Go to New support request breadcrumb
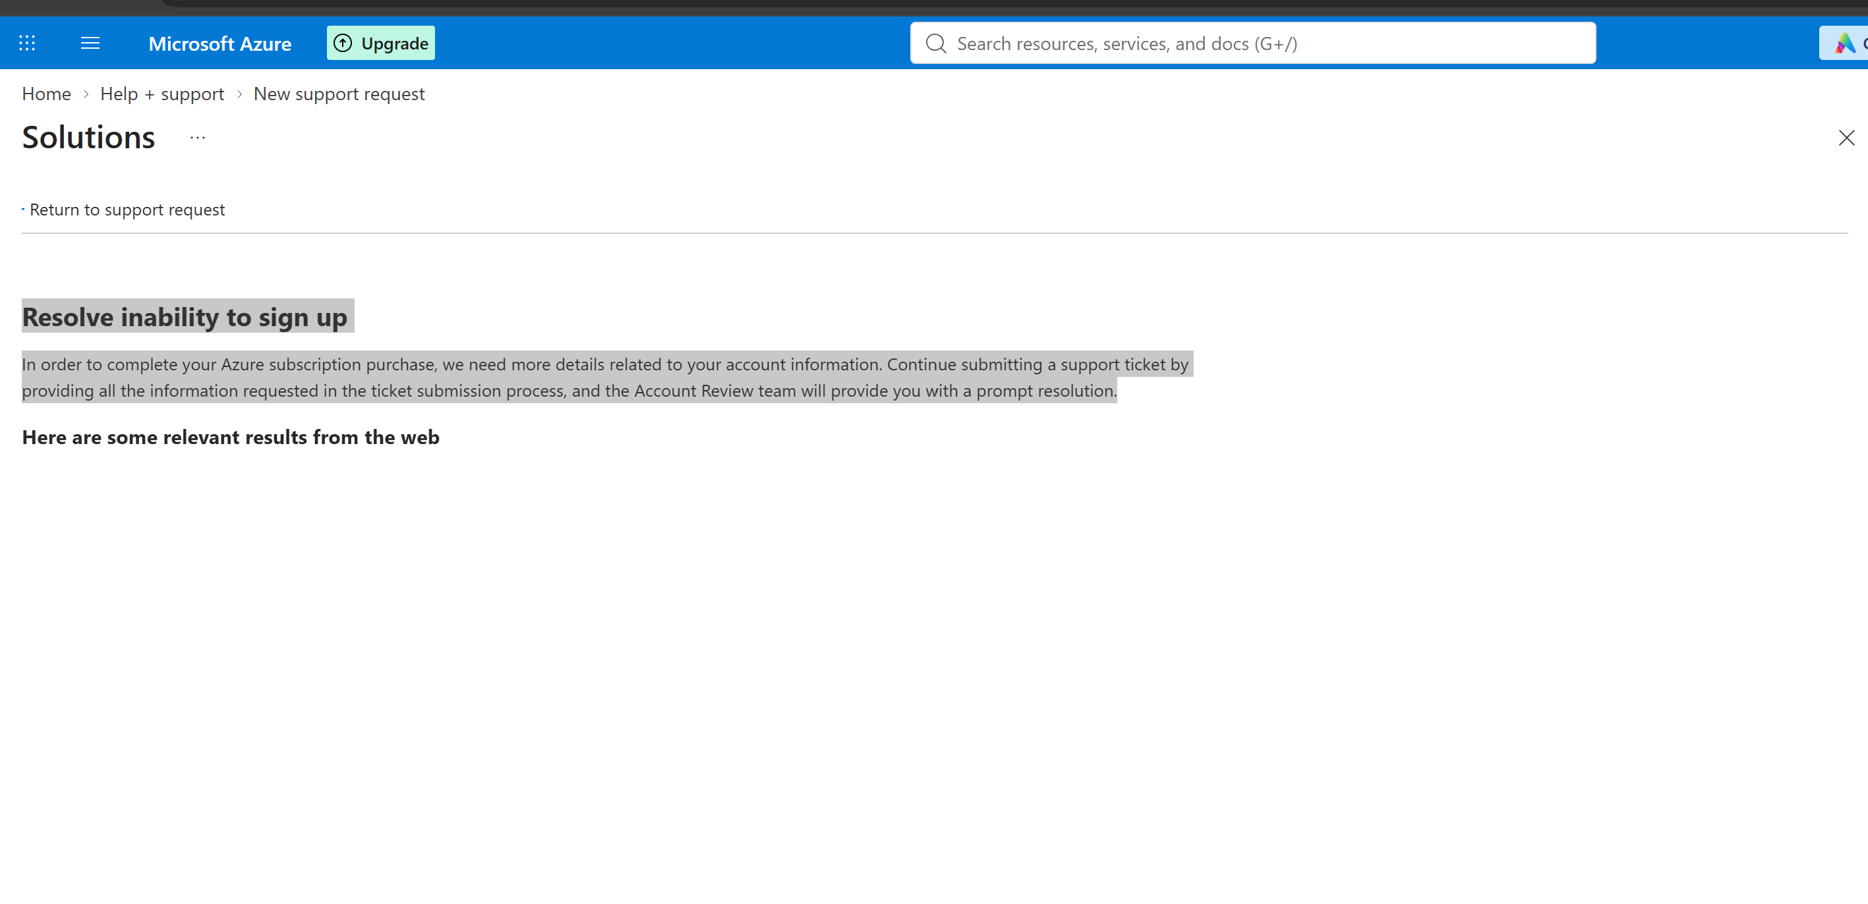Image resolution: width=1868 pixels, height=904 pixels. pyautogui.click(x=339, y=94)
